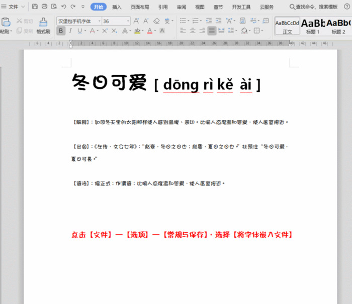Open font name dropdown 汉堡包手机字体

[99, 21]
